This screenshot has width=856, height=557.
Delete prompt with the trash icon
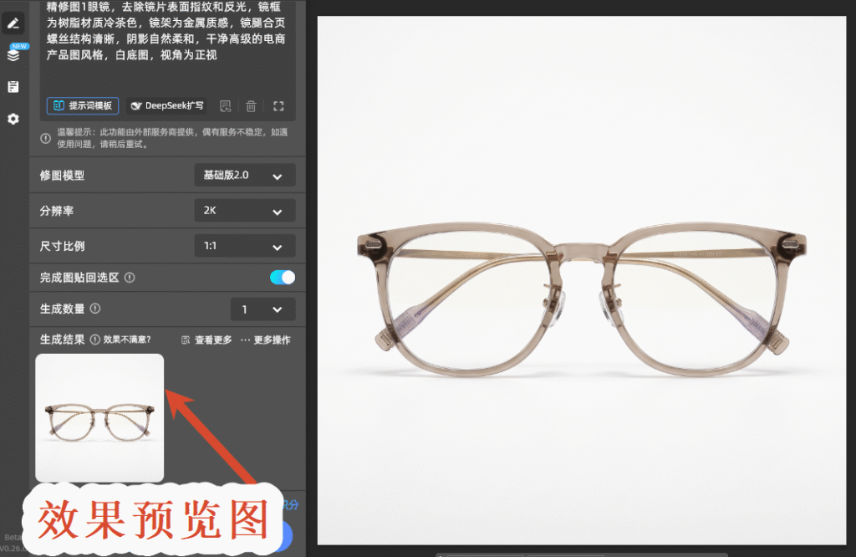251,106
